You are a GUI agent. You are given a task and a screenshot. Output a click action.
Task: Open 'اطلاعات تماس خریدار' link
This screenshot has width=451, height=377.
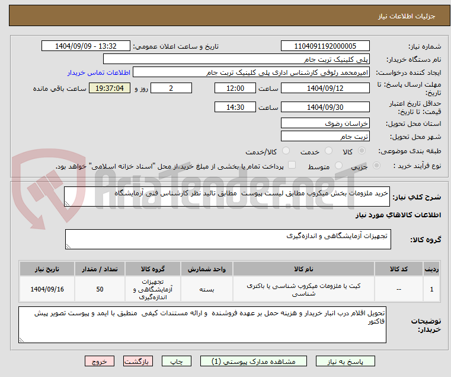tap(99, 72)
